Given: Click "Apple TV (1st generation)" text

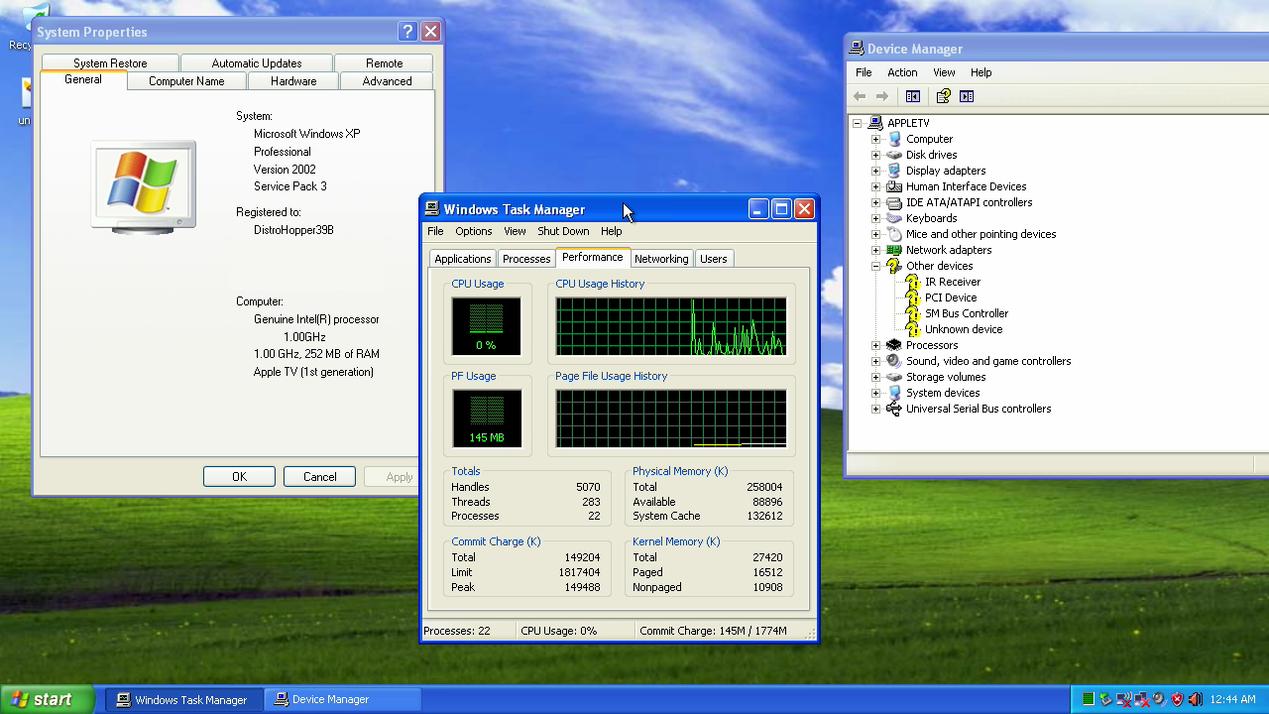Looking at the screenshot, I should pos(313,372).
